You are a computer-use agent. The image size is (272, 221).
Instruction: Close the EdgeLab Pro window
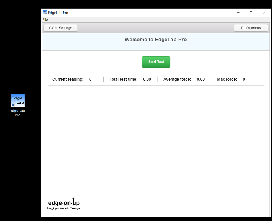point(264,12)
